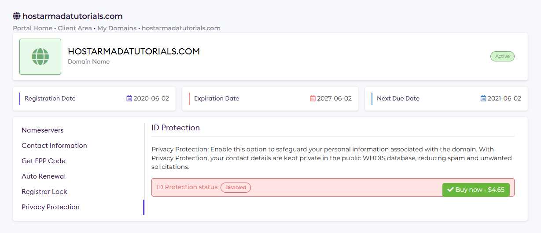Follow the Portal Home breadcrumb link

tap(33, 28)
